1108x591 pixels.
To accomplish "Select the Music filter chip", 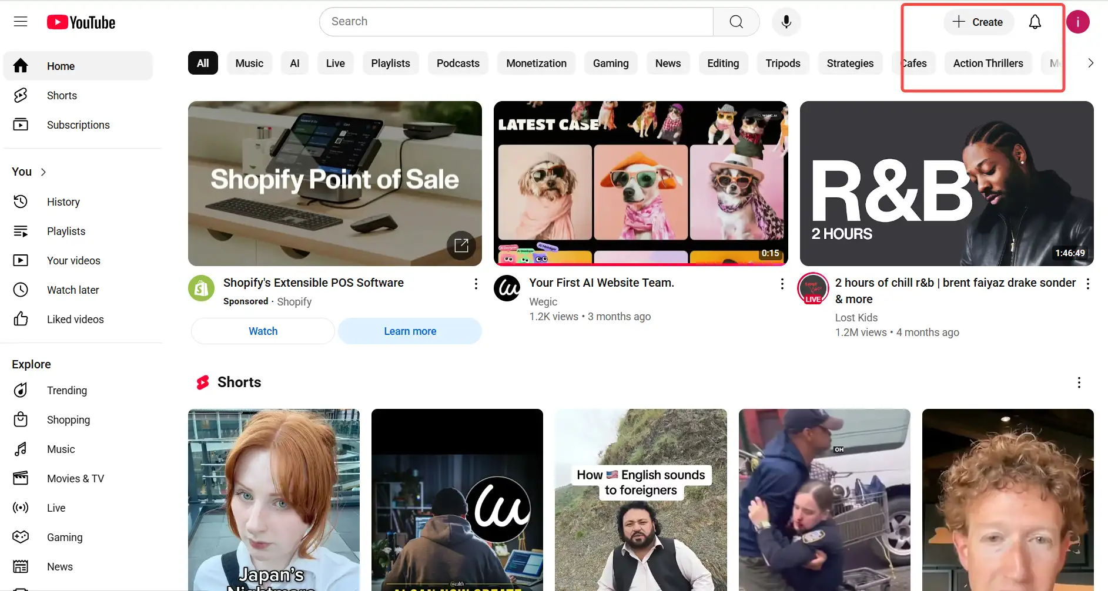I will click(249, 63).
